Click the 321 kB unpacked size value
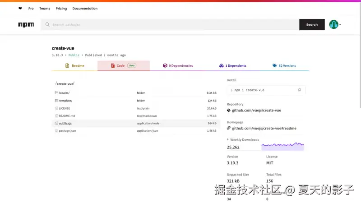This screenshot has height=203, width=361. click(x=233, y=181)
